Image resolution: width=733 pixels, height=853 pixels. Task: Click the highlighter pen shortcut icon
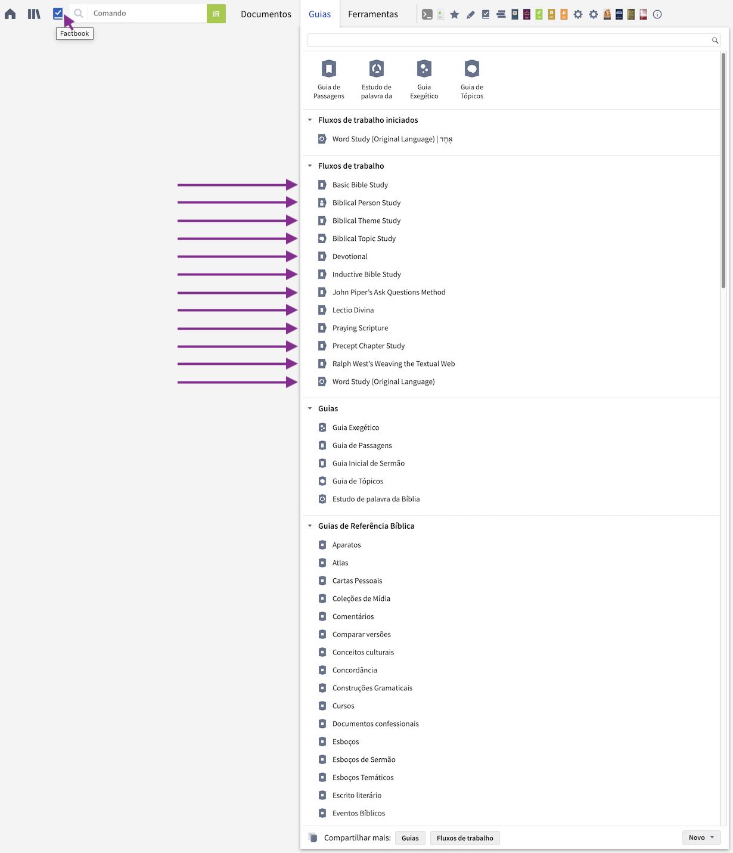tap(470, 14)
